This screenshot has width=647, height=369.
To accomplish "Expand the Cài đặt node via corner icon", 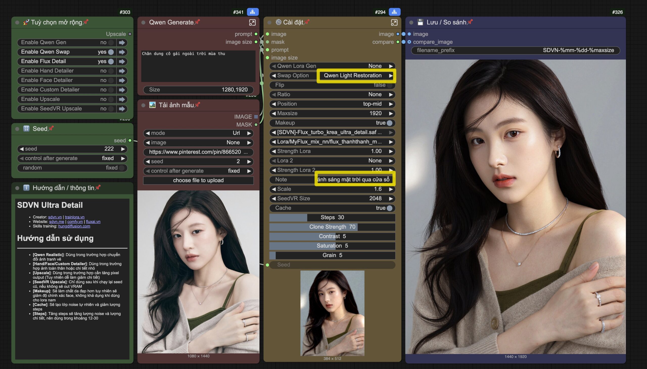I will pyautogui.click(x=394, y=23).
